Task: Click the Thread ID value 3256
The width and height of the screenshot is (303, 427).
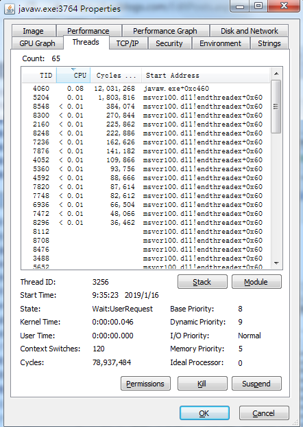Action: pyautogui.click(x=101, y=282)
